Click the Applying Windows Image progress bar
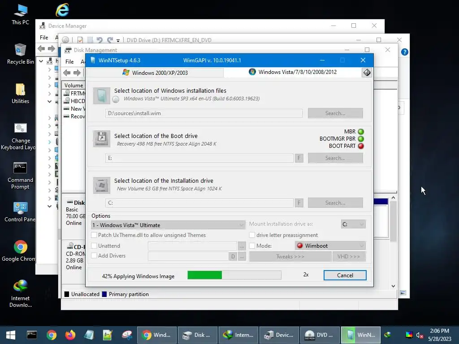This screenshot has width=459, height=344. pos(234,275)
